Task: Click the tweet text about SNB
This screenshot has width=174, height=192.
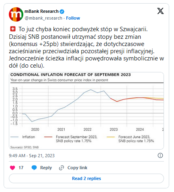Action: [86, 47]
